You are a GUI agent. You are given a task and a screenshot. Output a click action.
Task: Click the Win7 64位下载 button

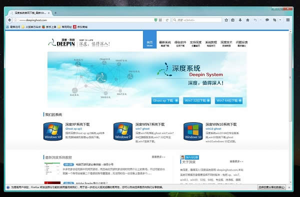tap(228, 100)
